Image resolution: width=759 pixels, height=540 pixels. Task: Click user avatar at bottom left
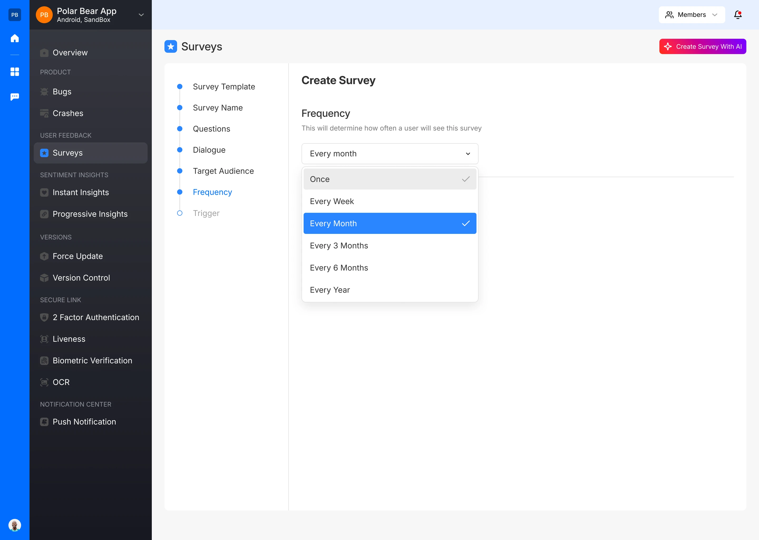14,525
